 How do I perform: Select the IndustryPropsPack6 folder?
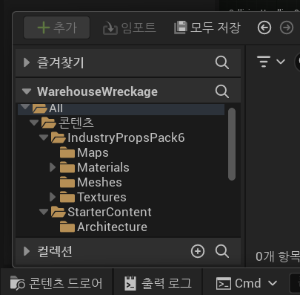[118, 137]
